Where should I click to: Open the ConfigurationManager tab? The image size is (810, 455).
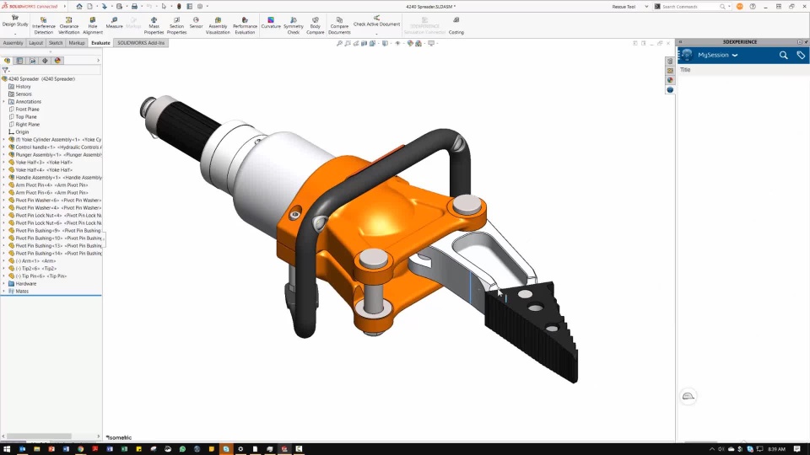click(x=33, y=61)
